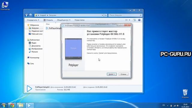192x108 pixels.
Task: Click the Explorer back arrow button
Action: point(27,15)
